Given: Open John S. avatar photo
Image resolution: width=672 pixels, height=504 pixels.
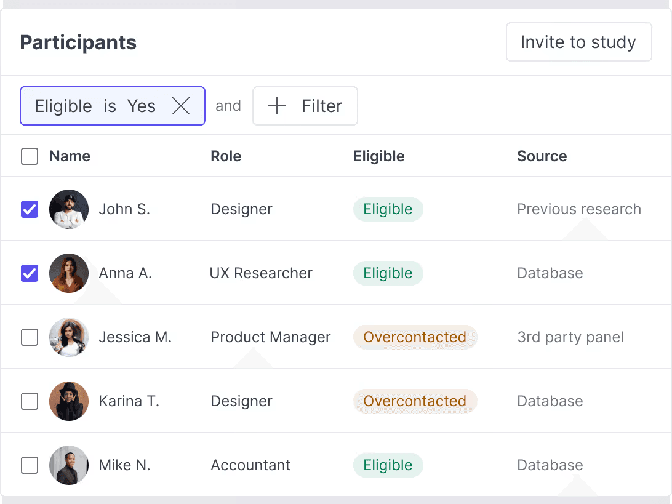Looking at the screenshot, I should 69,209.
